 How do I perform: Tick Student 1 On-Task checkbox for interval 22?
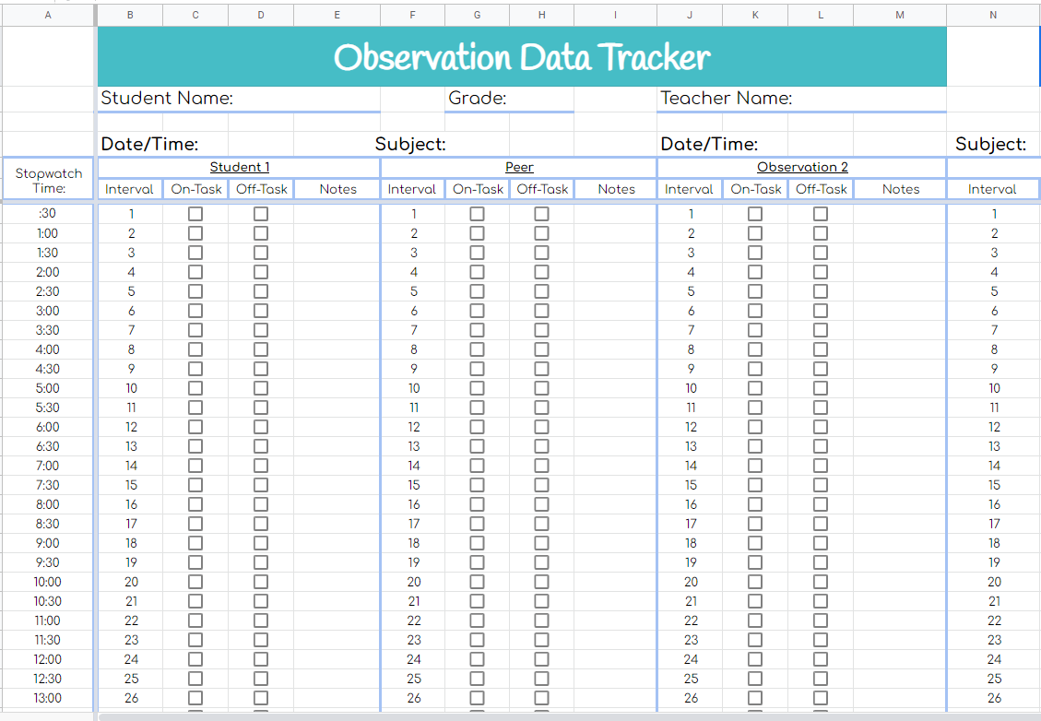point(195,621)
